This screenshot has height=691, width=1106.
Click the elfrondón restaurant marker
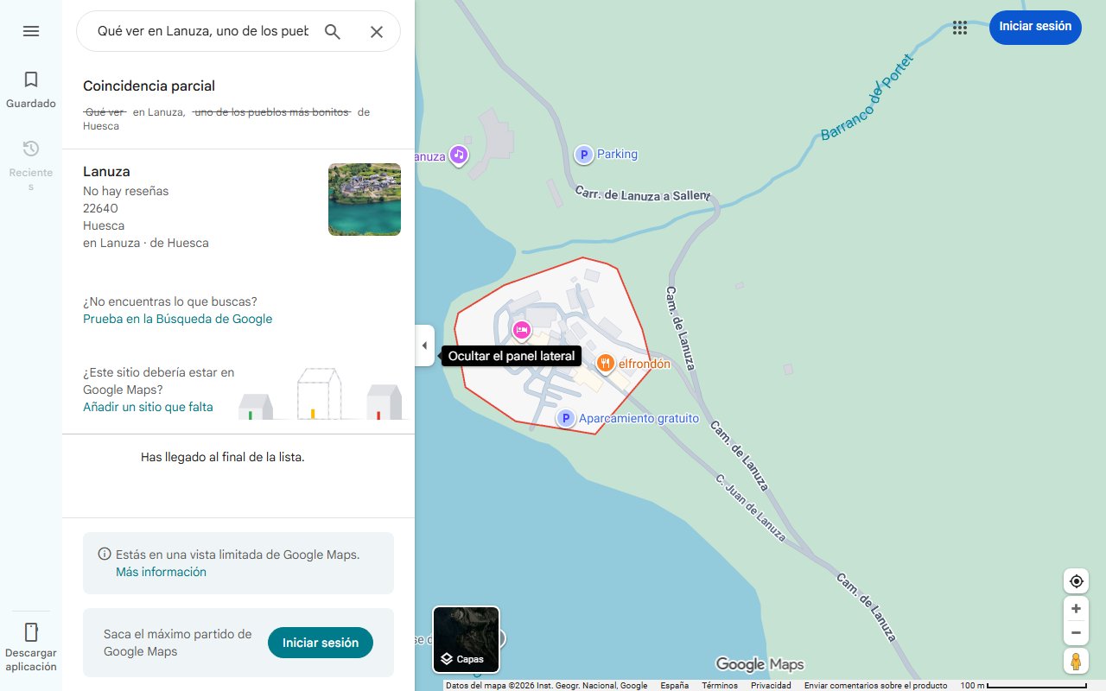[x=605, y=363]
